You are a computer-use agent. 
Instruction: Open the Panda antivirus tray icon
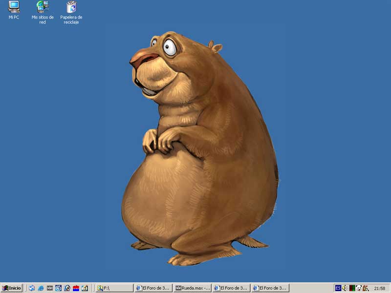click(x=359, y=288)
